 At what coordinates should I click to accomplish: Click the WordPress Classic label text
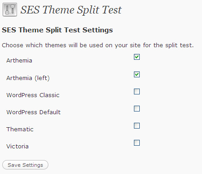tap(33, 95)
